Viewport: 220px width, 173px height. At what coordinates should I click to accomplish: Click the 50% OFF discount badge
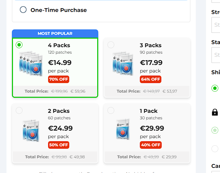point(59,145)
